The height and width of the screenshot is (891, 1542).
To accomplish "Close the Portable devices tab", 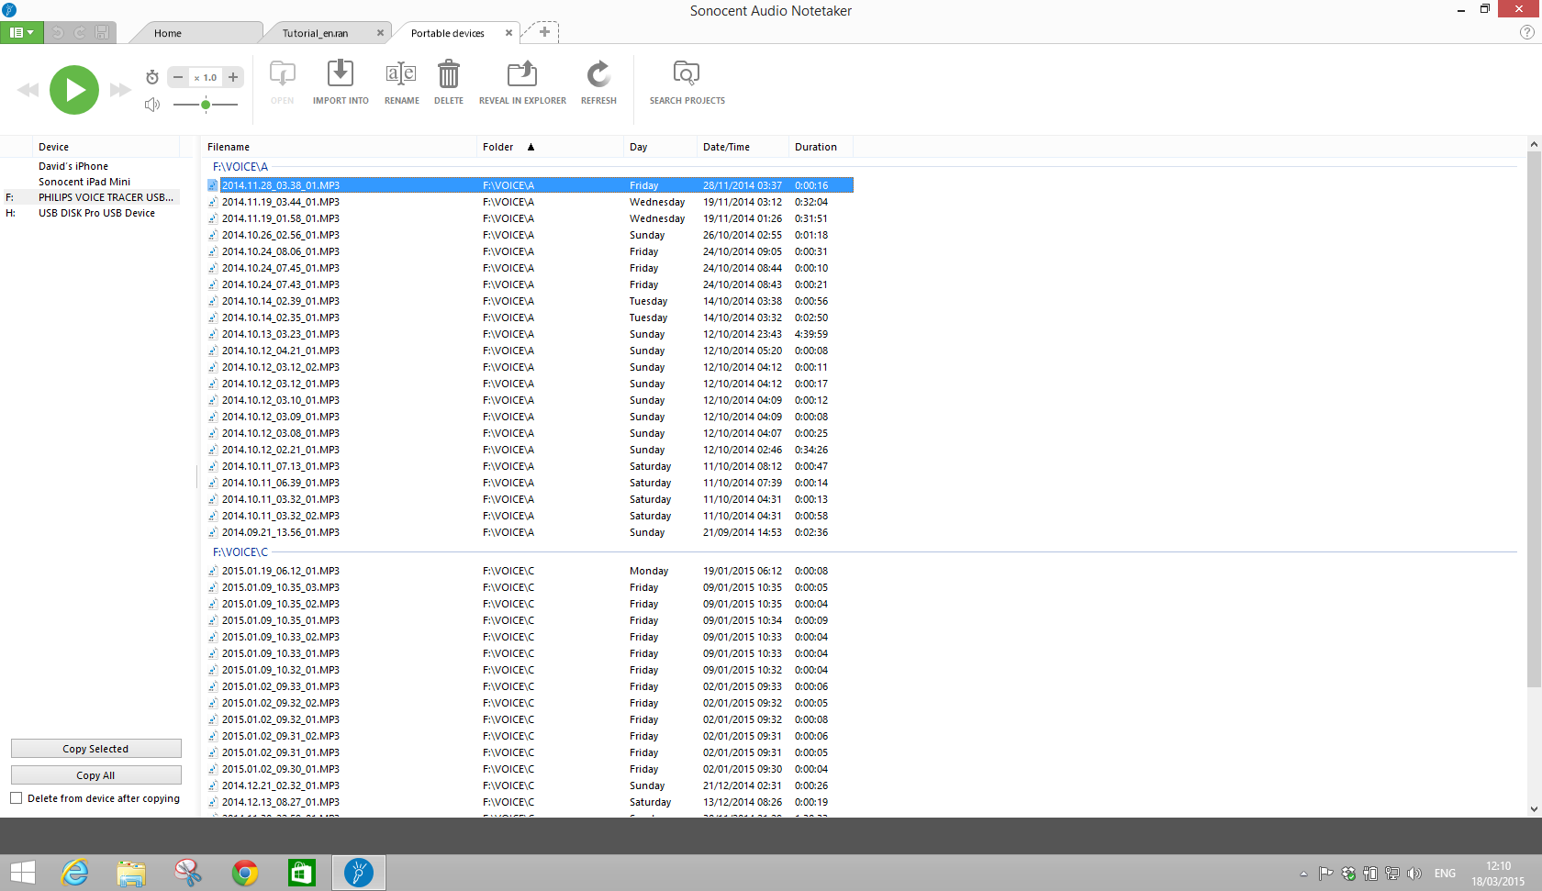I will [x=508, y=33].
